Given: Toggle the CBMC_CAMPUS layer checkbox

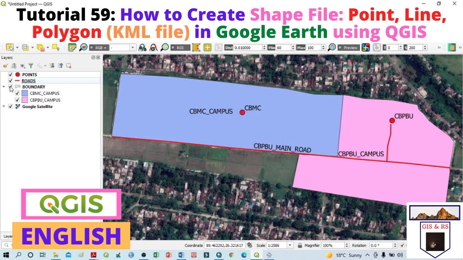Looking at the screenshot, I should coord(17,93).
